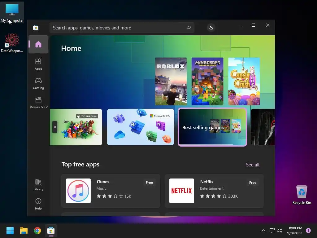This screenshot has width=317, height=238.
Task: Open File Explorer from taskbar
Action: pos(24,231)
